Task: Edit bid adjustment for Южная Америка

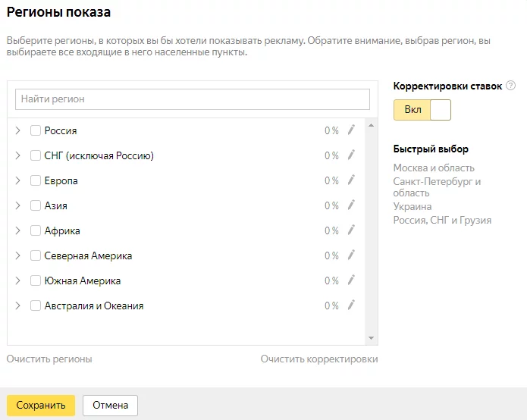Action: 351,280
